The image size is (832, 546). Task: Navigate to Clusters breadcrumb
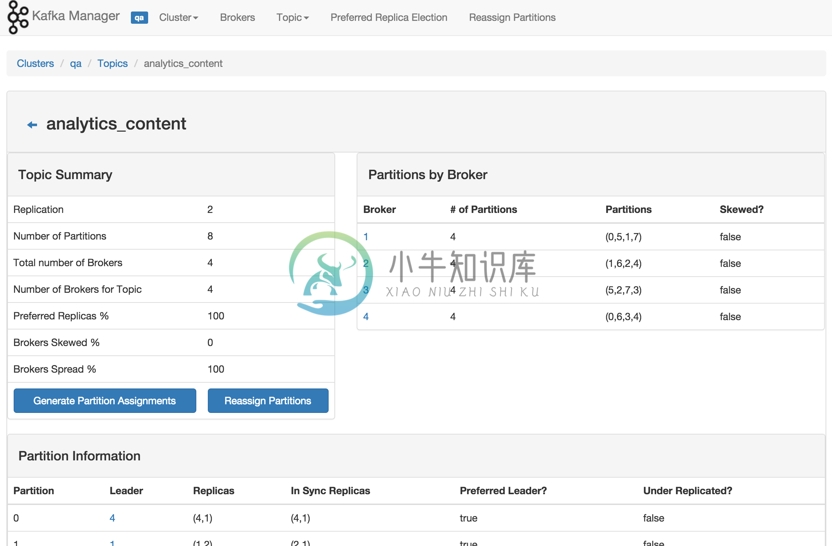coord(35,63)
